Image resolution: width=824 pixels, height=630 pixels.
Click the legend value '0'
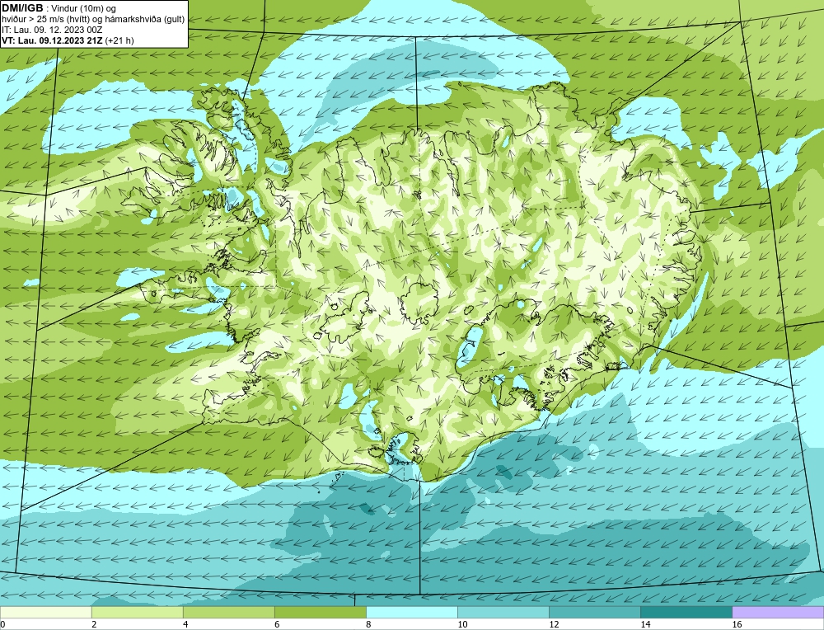(x=2, y=624)
